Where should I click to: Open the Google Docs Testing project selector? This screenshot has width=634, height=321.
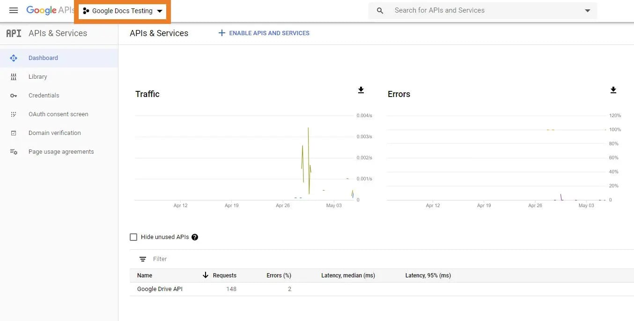point(122,11)
